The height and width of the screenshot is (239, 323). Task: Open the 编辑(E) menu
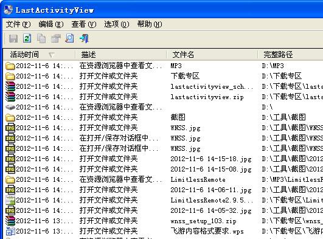[x=51, y=24]
